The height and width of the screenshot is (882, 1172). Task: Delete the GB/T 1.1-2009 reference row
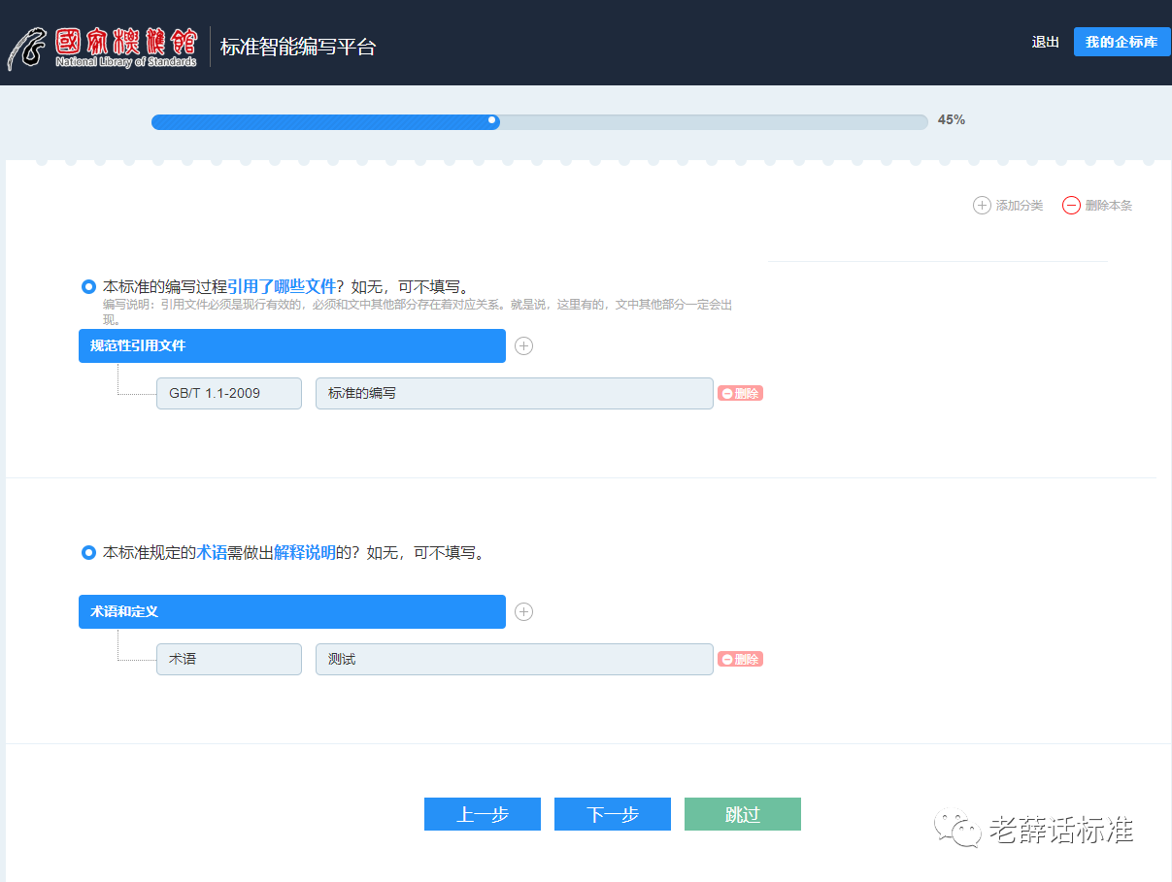coord(740,394)
